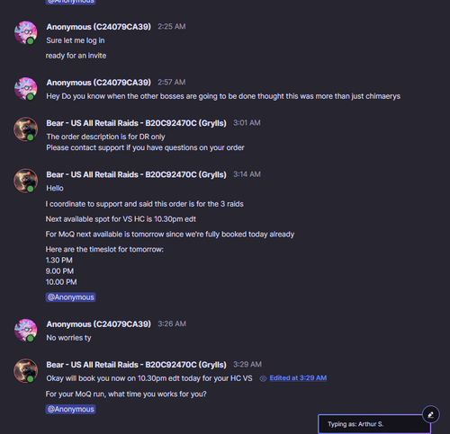450x434 pixels.
Task: Click the 3:14 AM timestamp
Action: pos(247,174)
